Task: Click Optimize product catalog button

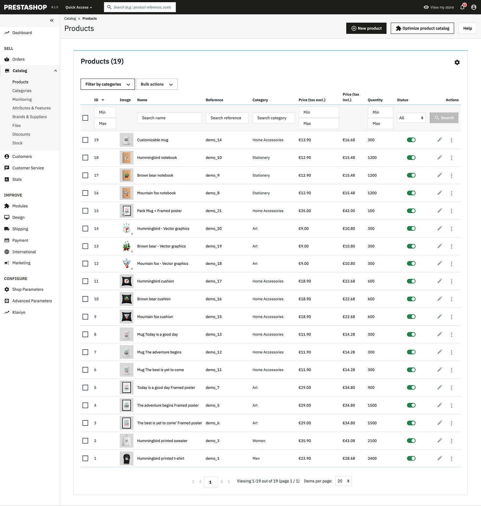Action: pyautogui.click(x=423, y=28)
